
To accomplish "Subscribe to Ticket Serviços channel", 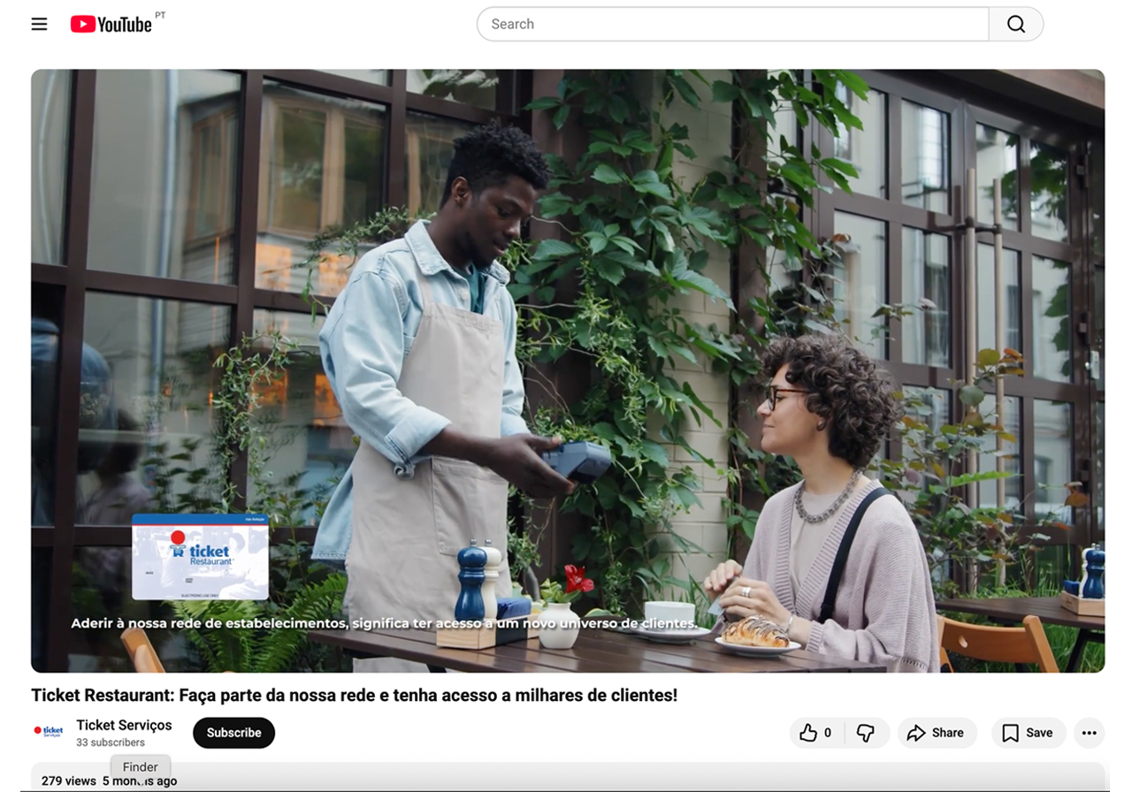I will click(x=233, y=733).
